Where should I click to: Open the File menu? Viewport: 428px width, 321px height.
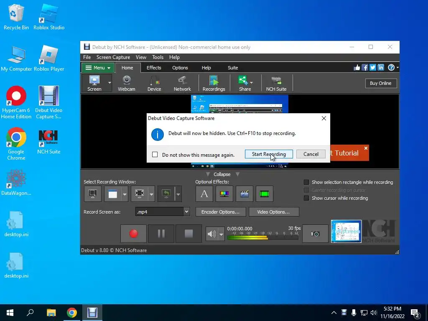87,57
